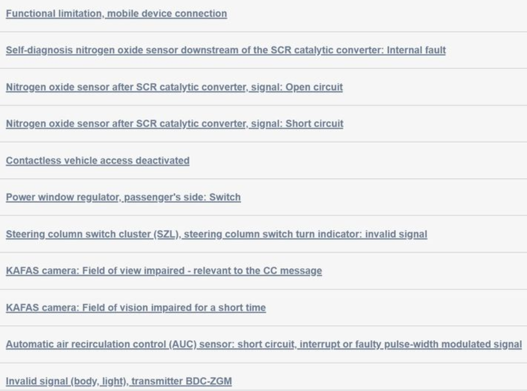The image size is (527, 391).
Task: Open Contactless vehicle access deactivated entry
Action: pos(98,161)
